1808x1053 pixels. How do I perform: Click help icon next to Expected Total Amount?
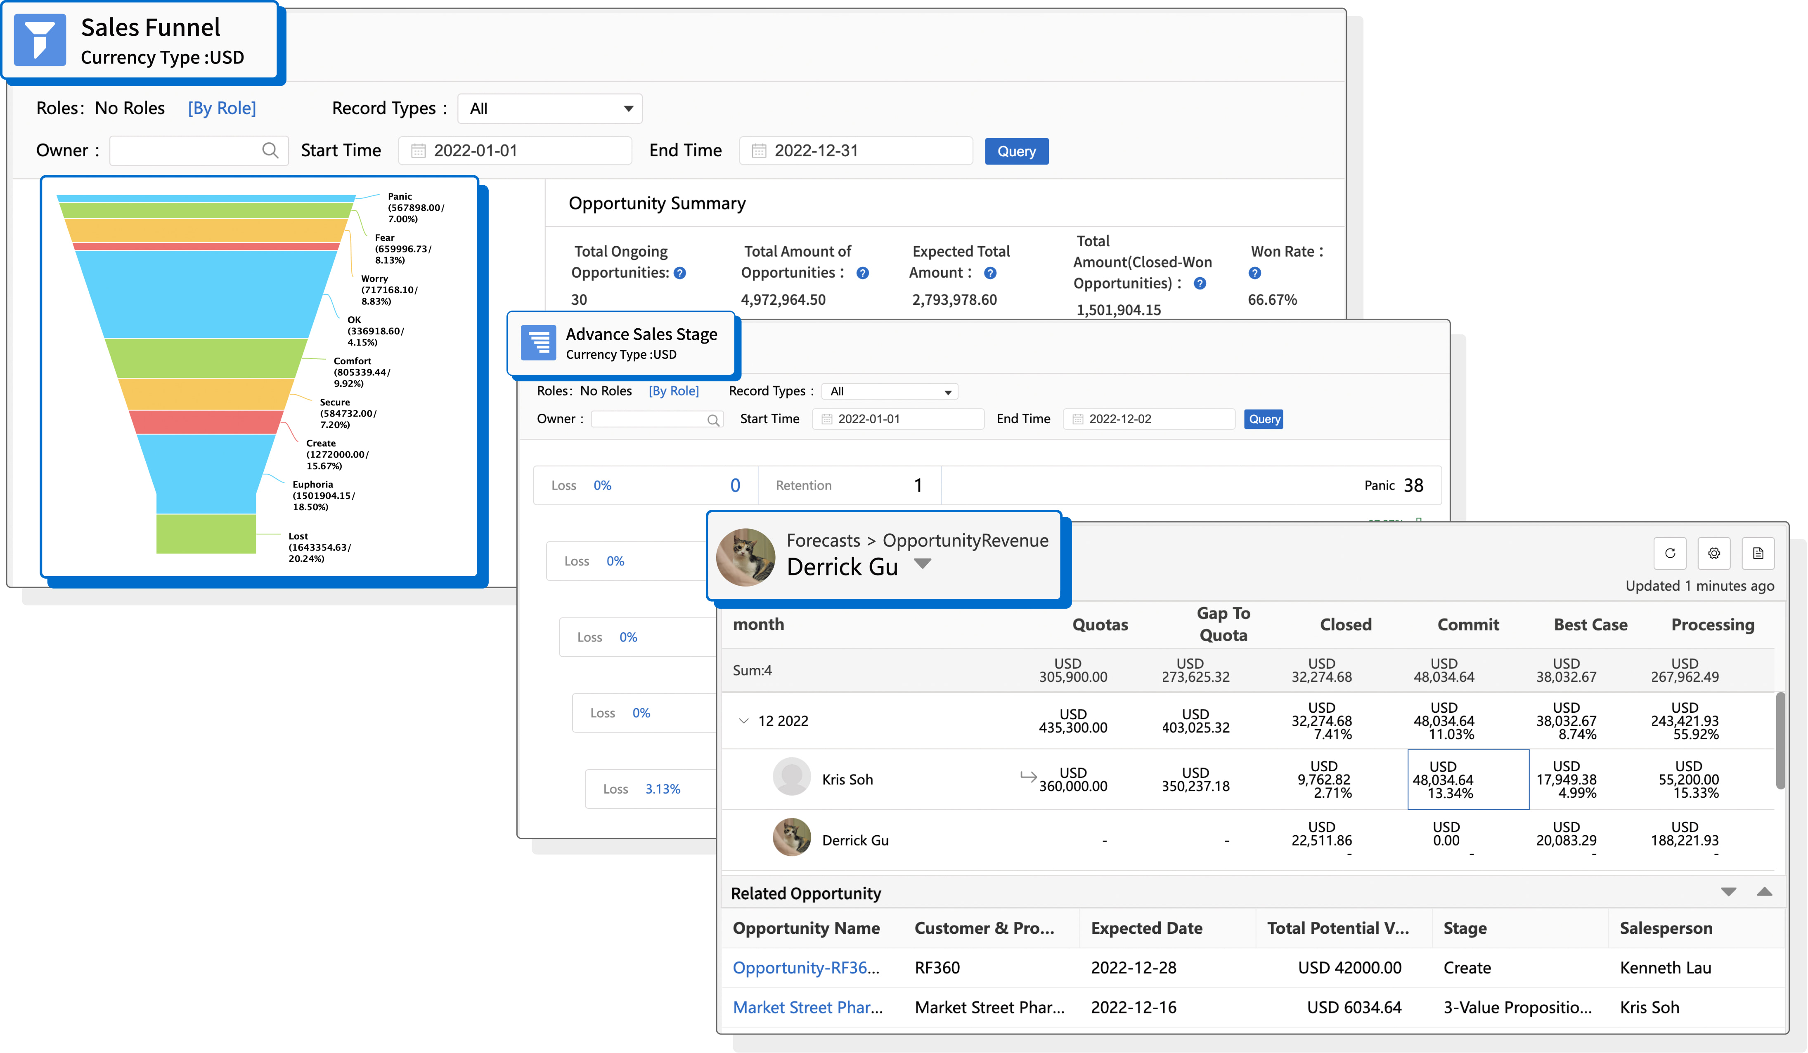tap(990, 273)
